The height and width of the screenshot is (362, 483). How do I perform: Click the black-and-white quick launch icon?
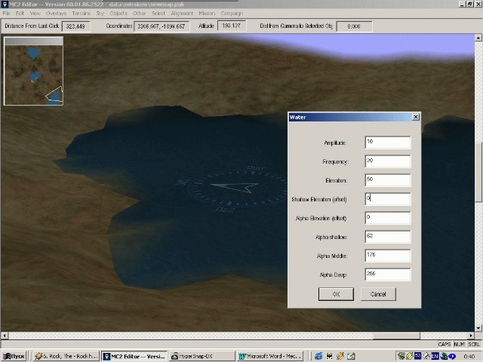click(x=329, y=356)
